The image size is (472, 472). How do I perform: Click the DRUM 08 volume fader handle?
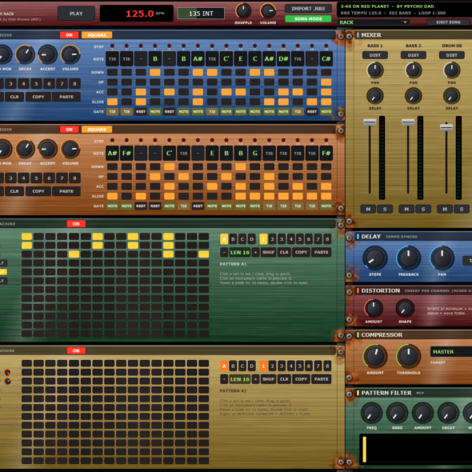[x=446, y=127]
